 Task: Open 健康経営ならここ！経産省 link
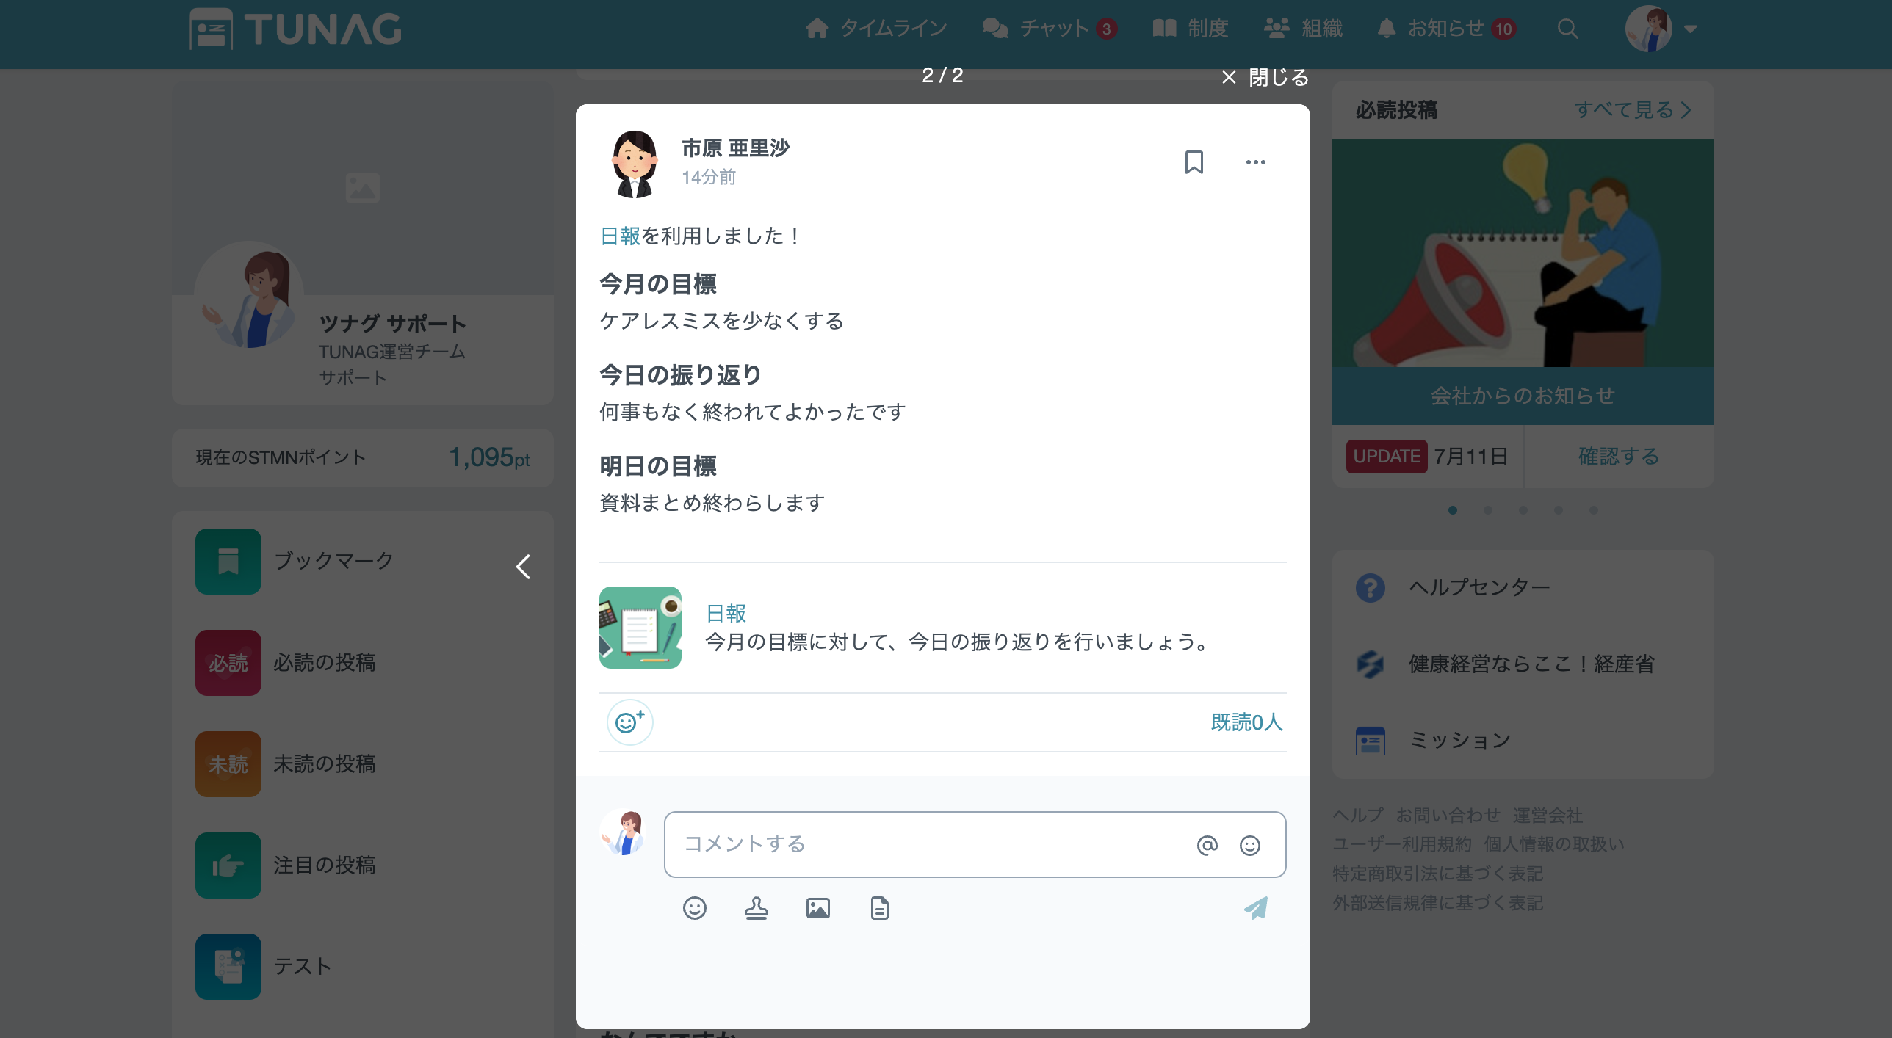pos(1504,664)
